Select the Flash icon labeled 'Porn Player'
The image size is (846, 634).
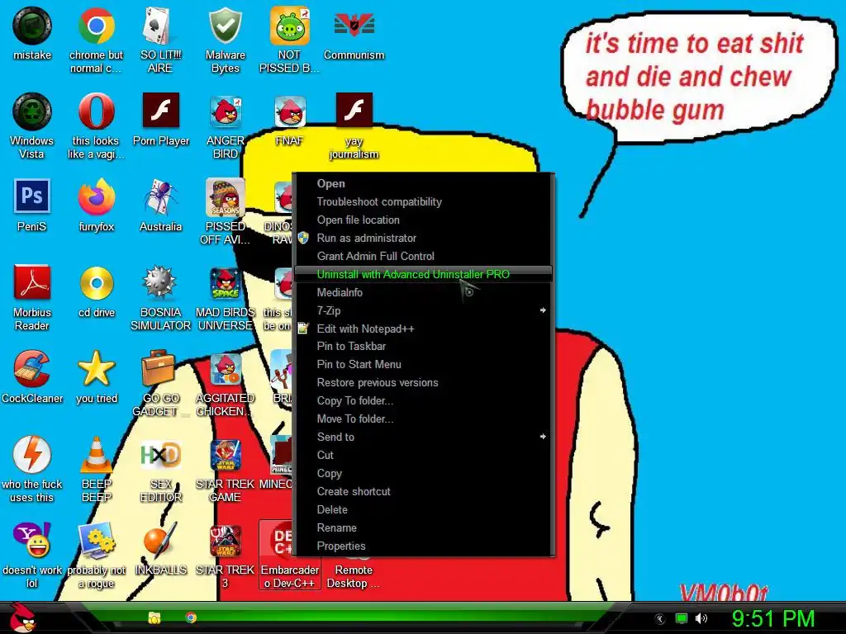tap(160, 111)
